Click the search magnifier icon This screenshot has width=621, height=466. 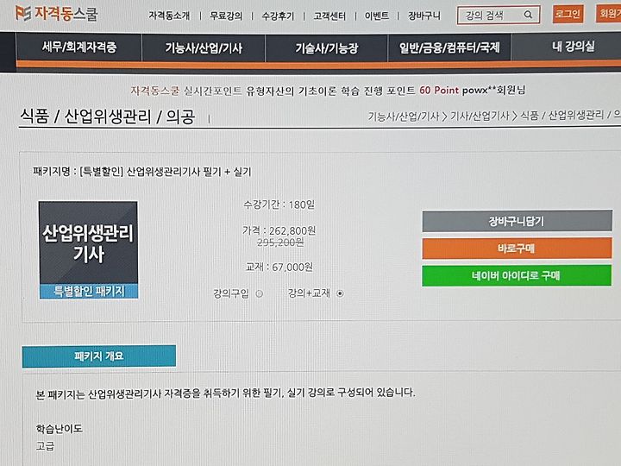point(528,15)
